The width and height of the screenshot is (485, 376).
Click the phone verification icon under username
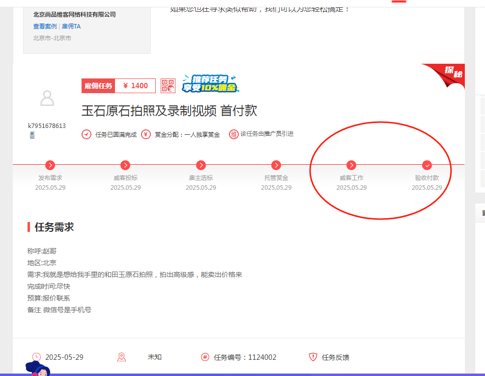click(32, 135)
